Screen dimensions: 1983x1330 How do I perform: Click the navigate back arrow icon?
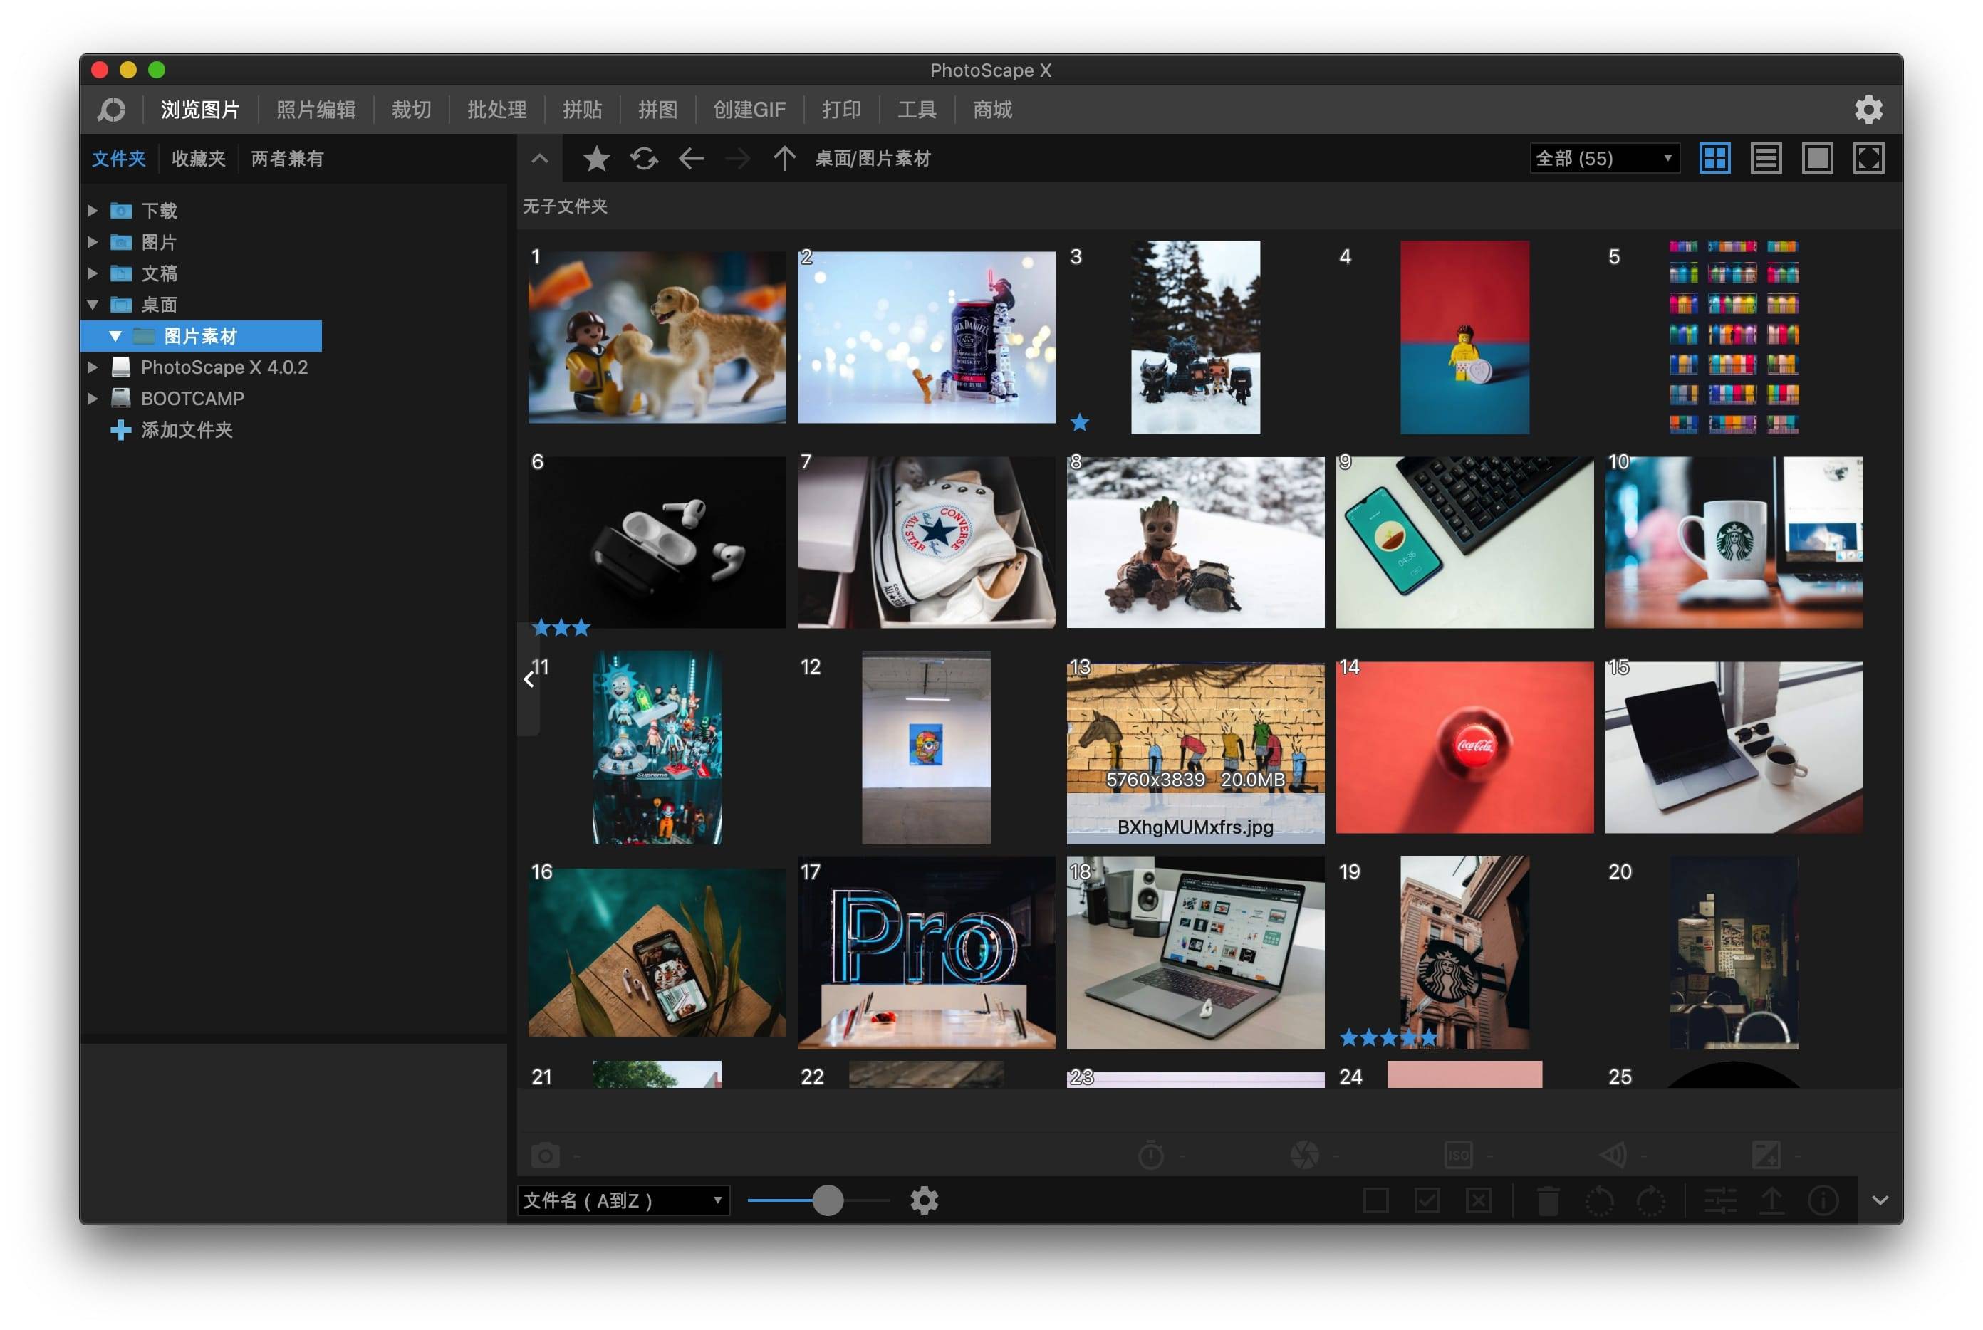tap(693, 159)
